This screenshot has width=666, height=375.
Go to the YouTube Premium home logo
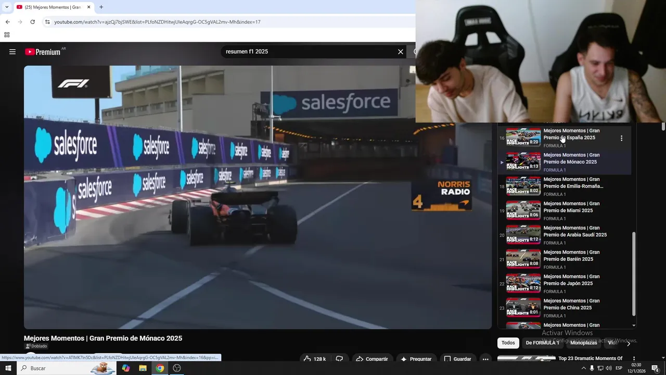[x=43, y=52]
